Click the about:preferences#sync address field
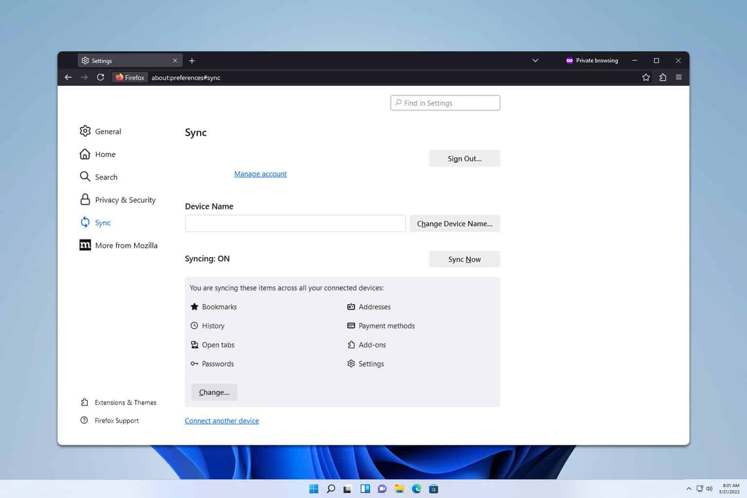Image resolution: width=747 pixels, height=498 pixels. click(x=186, y=78)
